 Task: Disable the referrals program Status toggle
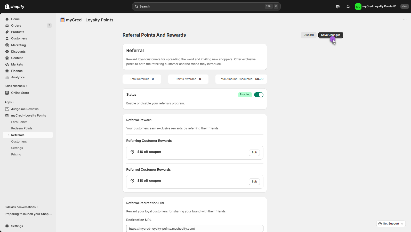click(259, 95)
